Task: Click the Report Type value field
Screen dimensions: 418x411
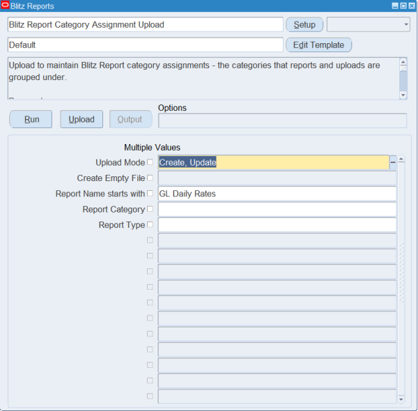Action: pyautogui.click(x=277, y=225)
